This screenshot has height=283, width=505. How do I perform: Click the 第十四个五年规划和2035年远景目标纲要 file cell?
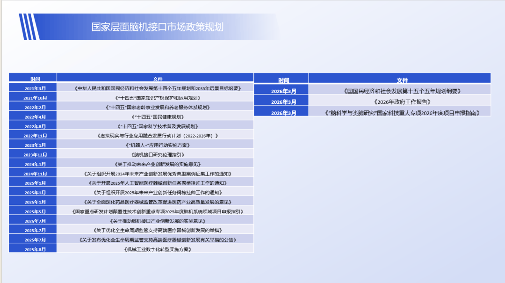click(x=155, y=88)
